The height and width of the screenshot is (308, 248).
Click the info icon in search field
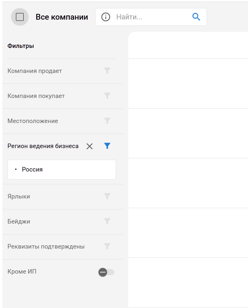[x=106, y=17]
